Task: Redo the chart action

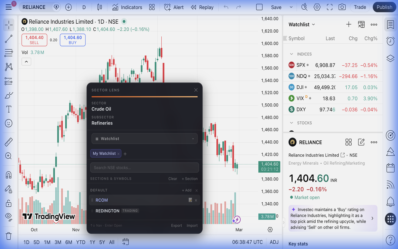Action: [x=238, y=7]
